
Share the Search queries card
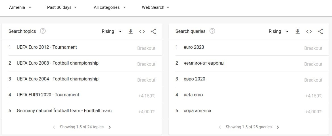coord(320,31)
